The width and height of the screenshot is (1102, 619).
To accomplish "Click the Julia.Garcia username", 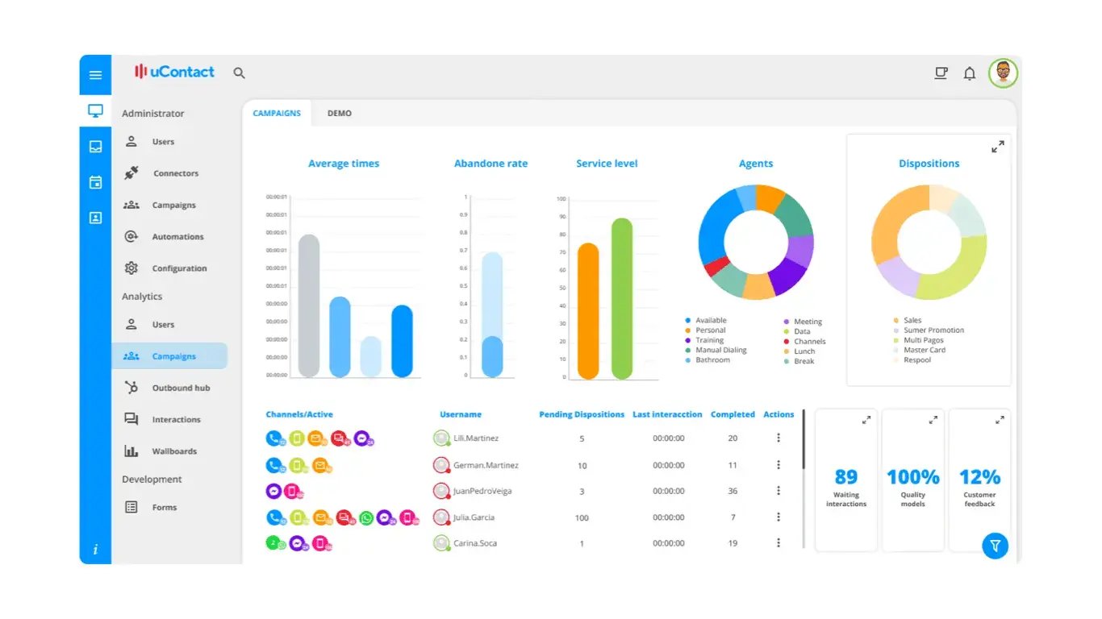I will (x=474, y=517).
